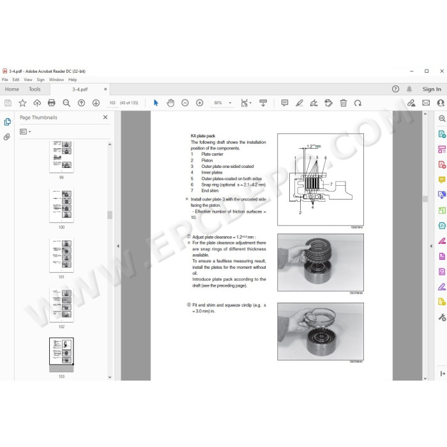Image resolution: width=447 pixels, height=447 pixels.
Task: Open the right-pane search tool icon
Action: 442,119
